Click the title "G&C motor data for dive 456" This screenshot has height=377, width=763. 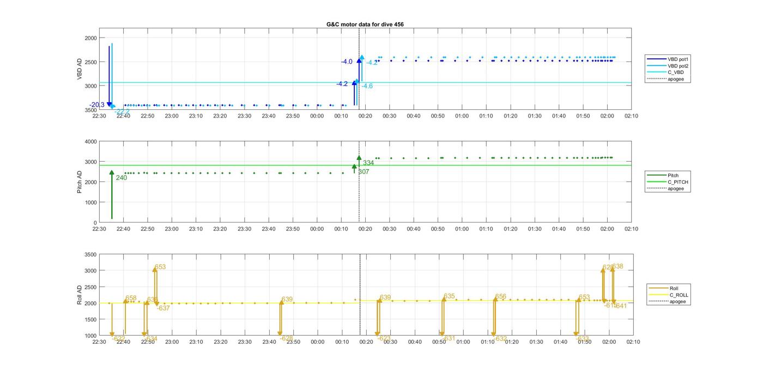365,24
